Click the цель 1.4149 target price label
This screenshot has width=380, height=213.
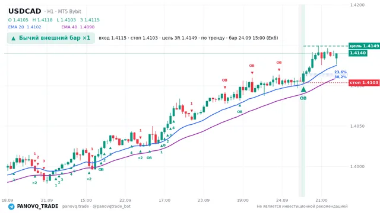point(364,46)
